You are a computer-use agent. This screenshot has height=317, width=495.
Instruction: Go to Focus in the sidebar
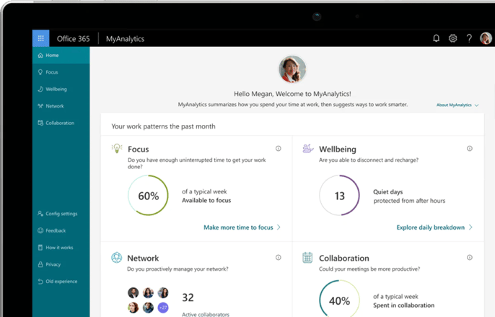pos(52,72)
